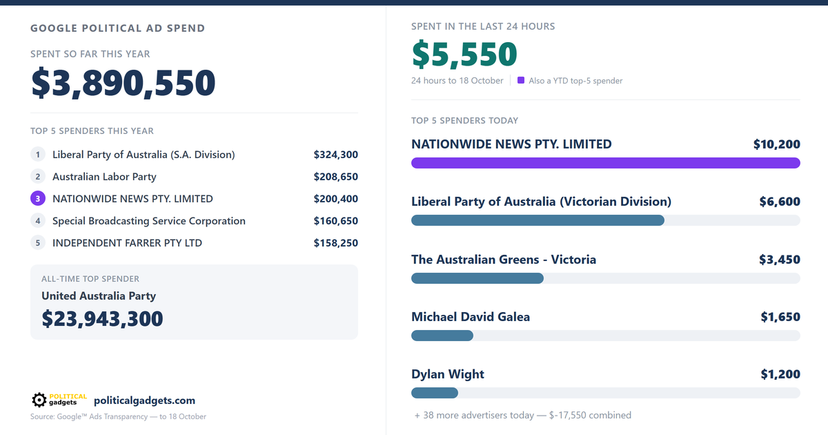Click the $200,400 yearly amount
The width and height of the screenshot is (828, 435).
[x=336, y=199]
